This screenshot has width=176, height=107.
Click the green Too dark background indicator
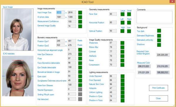coord(159,31)
